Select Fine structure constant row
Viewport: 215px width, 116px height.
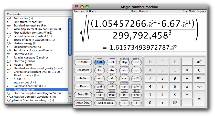pos(37,22)
